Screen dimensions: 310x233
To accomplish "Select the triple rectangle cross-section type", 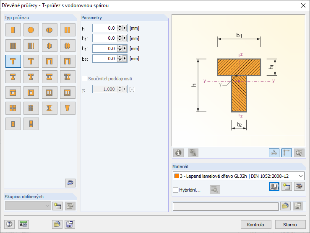I will coord(13,46).
